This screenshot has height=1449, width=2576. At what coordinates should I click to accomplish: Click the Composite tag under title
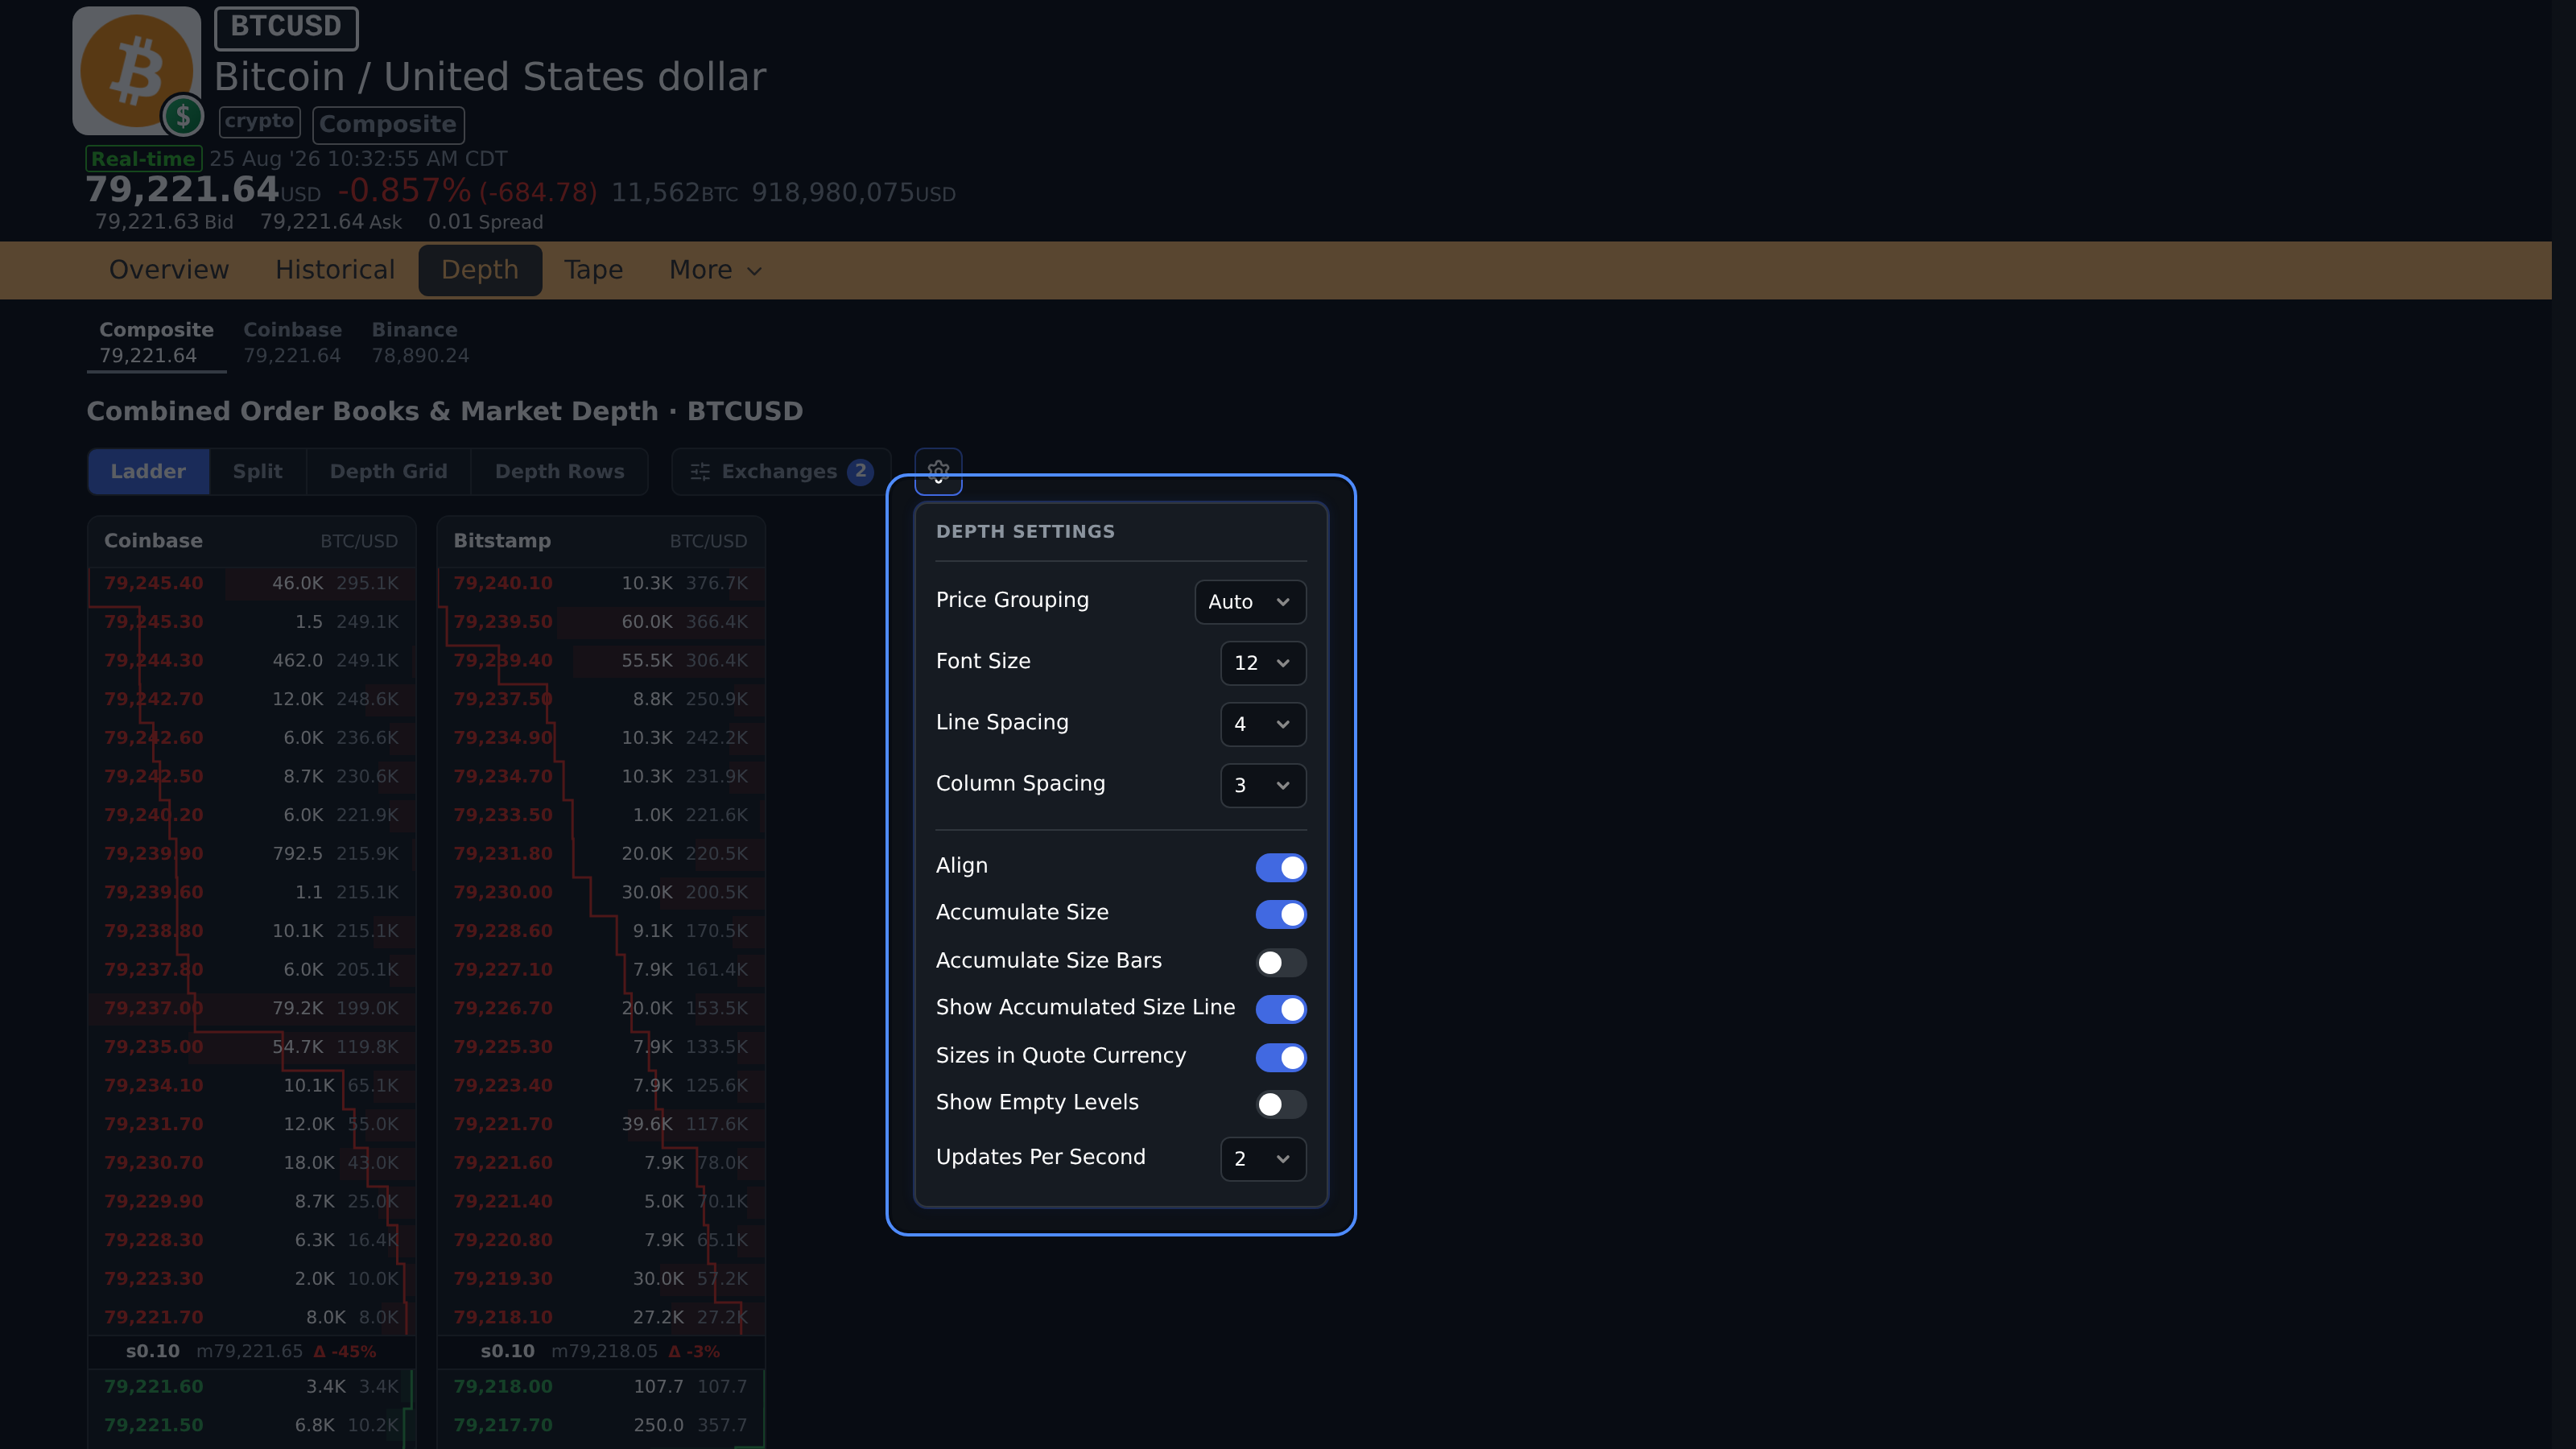388,125
